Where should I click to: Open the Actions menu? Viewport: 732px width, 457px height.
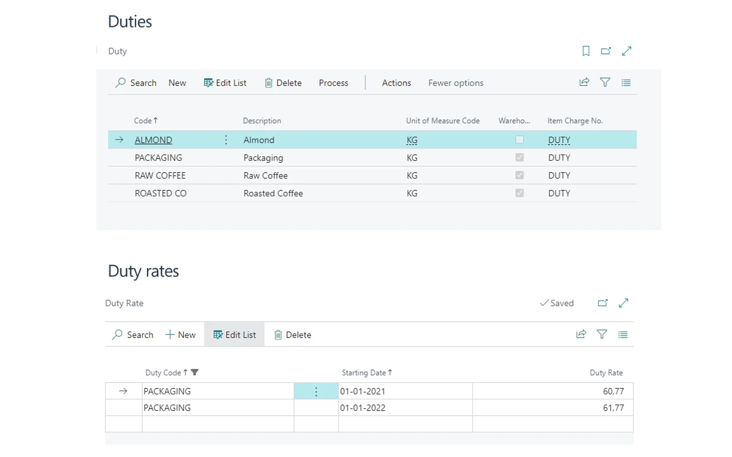pos(397,83)
